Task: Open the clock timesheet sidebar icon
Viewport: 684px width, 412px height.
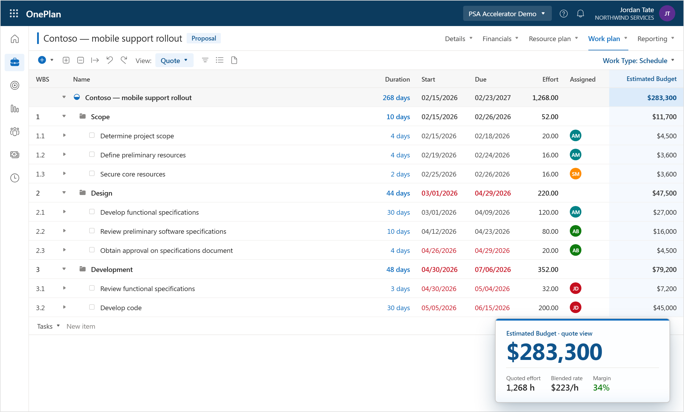Action: pyautogui.click(x=15, y=178)
